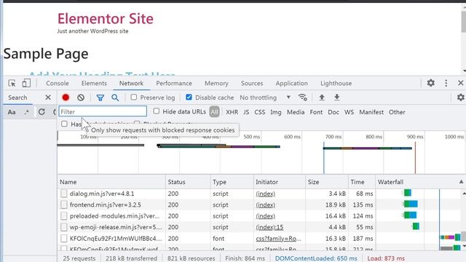Toggle regular expression search option

coord(26,112)
